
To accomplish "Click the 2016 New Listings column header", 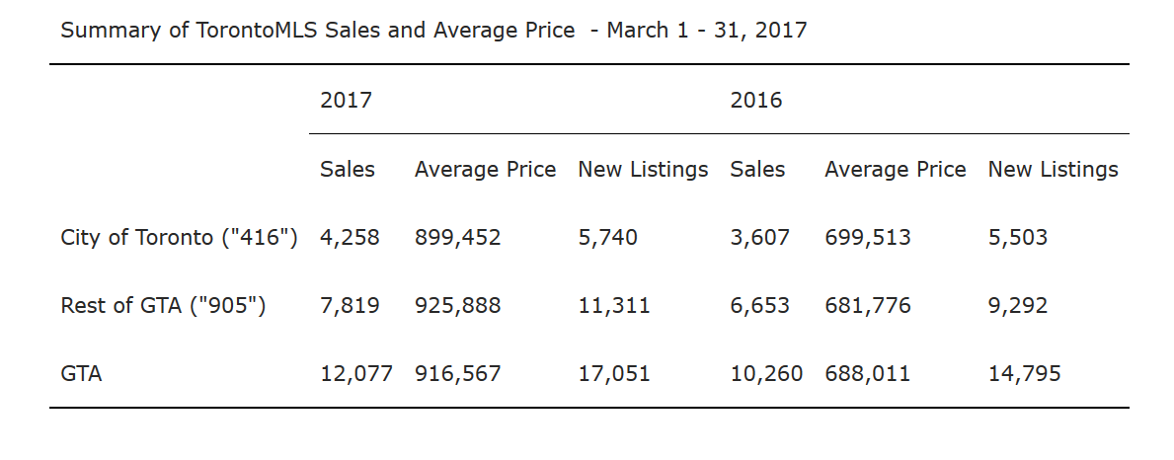I will click(x=1054, y=170).
